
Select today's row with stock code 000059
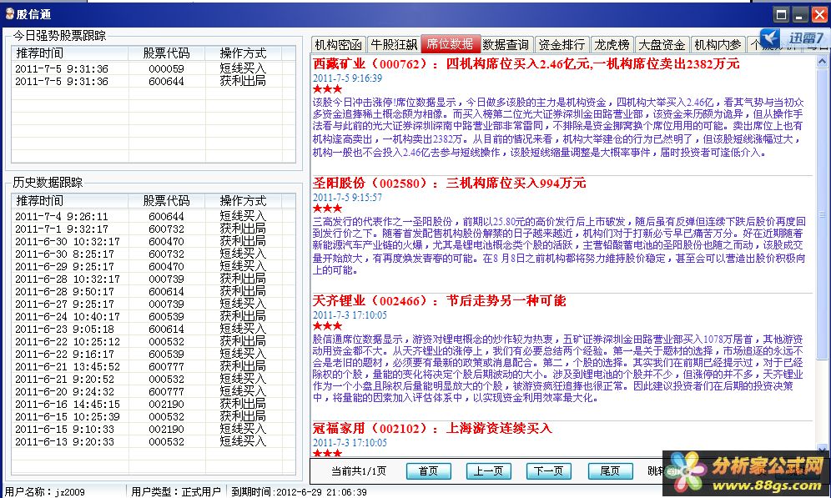click(154, 69)
